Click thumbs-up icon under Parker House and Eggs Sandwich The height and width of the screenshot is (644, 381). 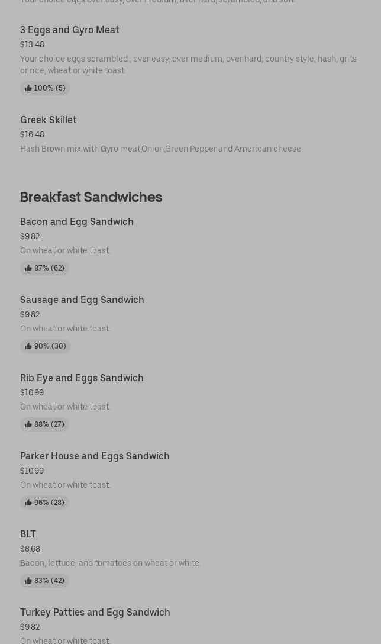(x=28, y=503)
